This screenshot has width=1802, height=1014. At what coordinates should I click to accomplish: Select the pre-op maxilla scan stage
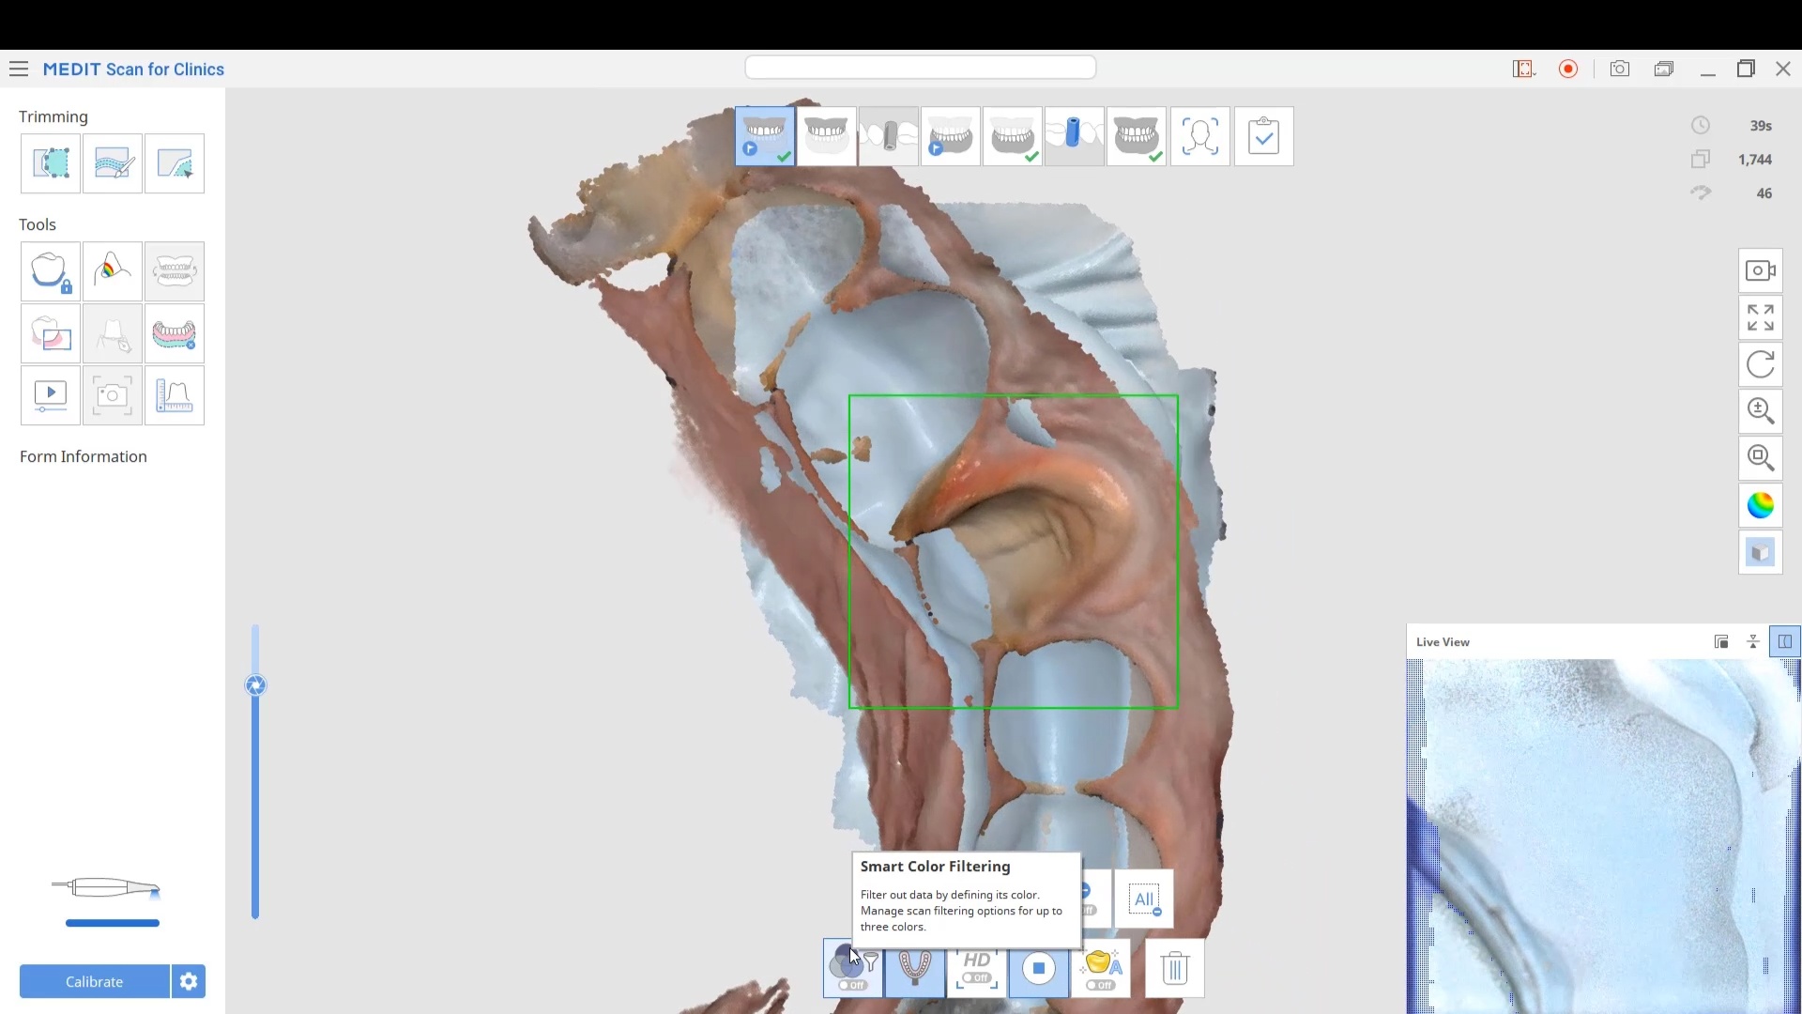click(x=765, y=136)
